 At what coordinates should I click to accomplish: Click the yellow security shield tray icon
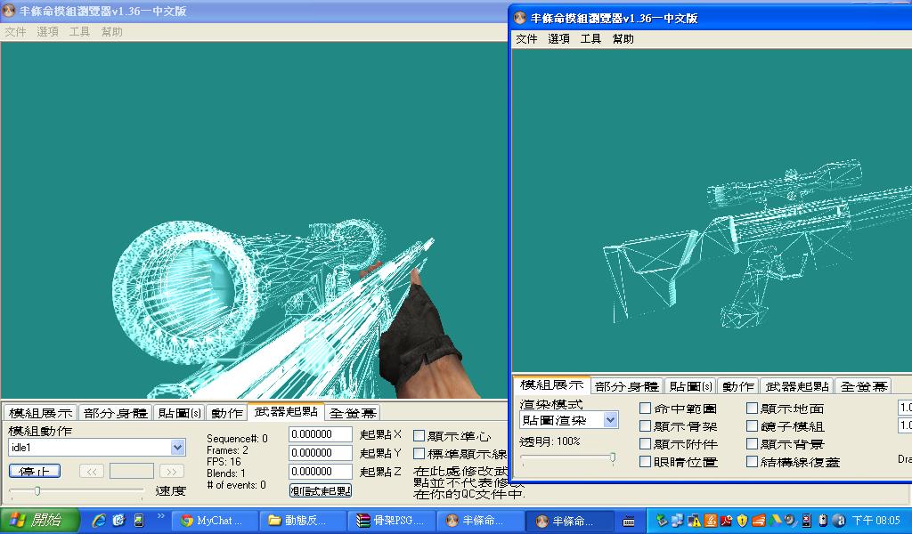pyautogui.click(x=742, y=521)
